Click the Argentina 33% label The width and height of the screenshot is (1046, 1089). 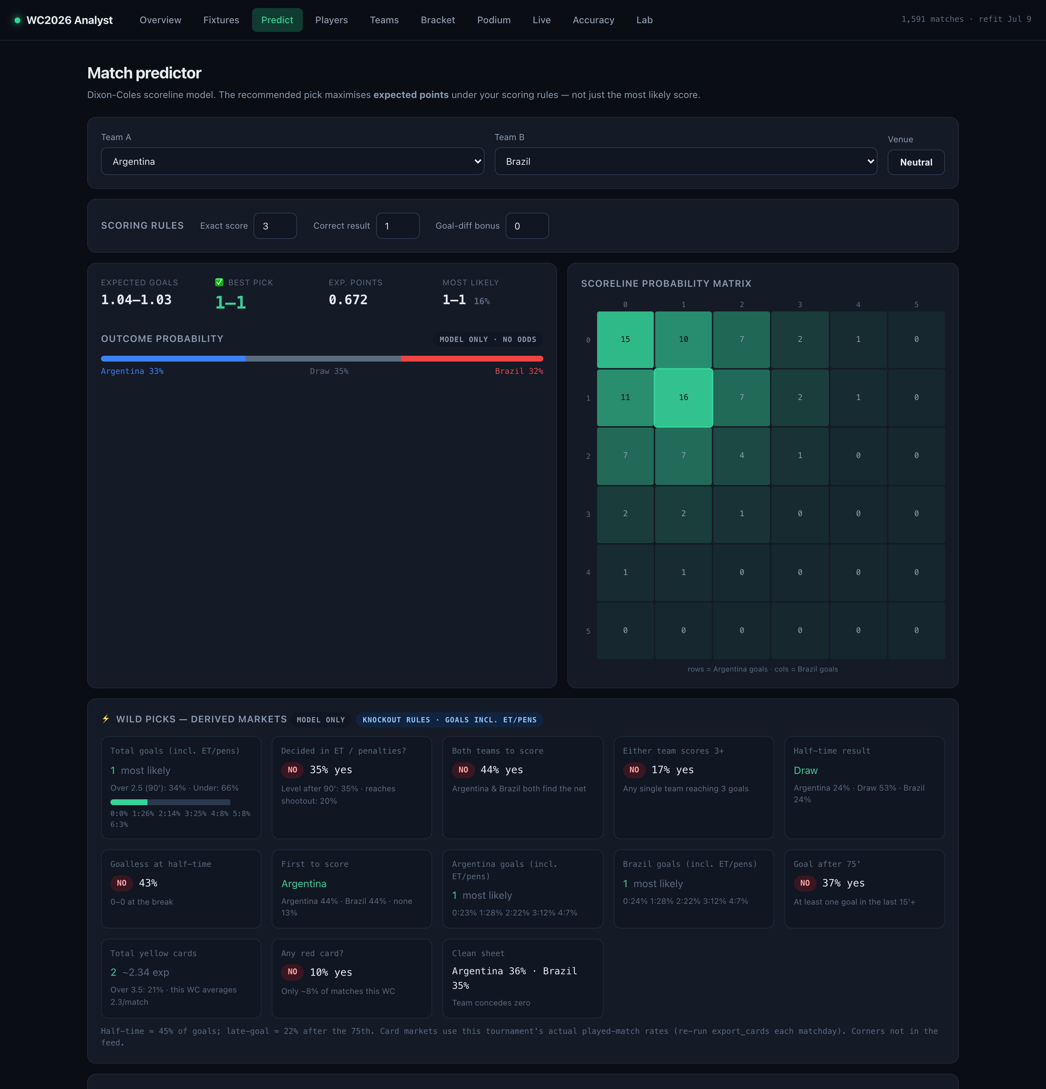[x=132, y=371]
